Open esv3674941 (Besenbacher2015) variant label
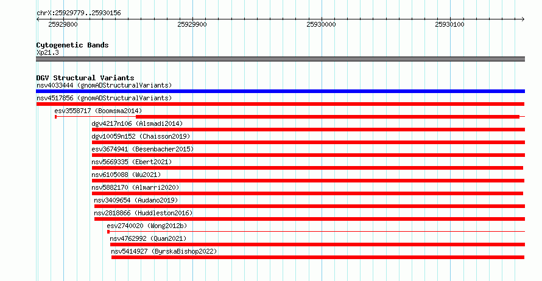 click(143, 149)
